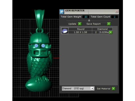The height and width of the screenshot is (101, 135).
Task: Click the owl's left blue gem eye
Action: pyautogui.click(x=36, y=46)
